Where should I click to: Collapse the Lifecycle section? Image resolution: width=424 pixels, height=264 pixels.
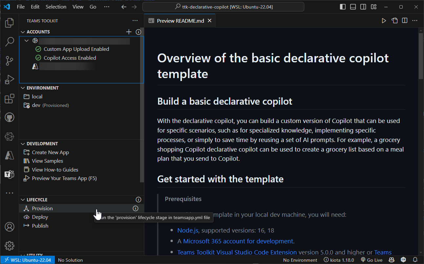pos(23,200)
